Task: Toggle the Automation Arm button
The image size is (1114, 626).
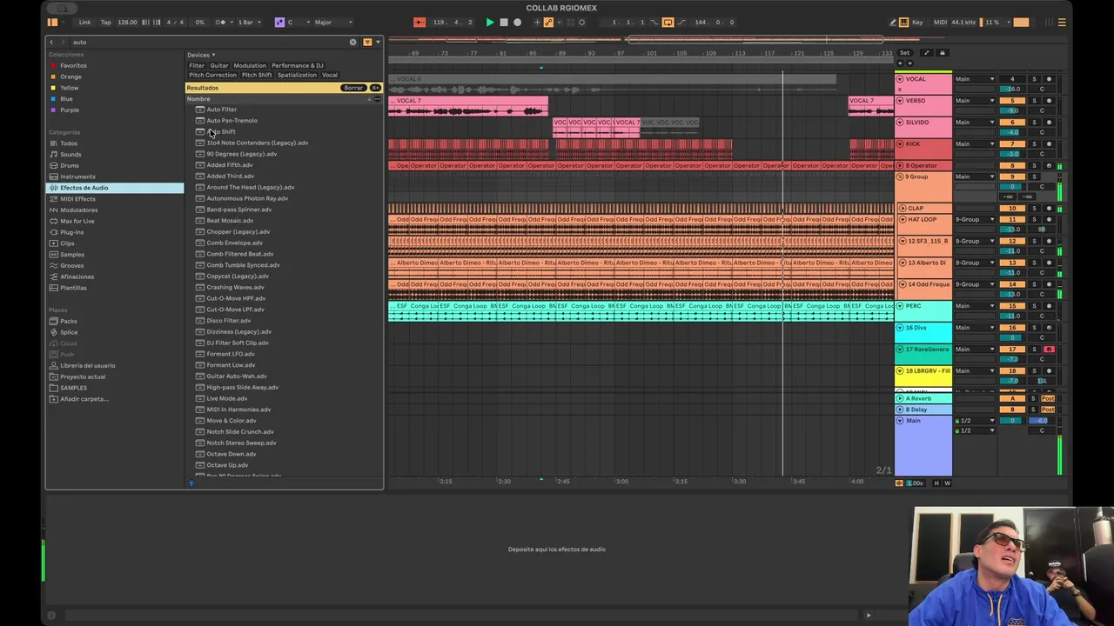Action: point(548,22)
